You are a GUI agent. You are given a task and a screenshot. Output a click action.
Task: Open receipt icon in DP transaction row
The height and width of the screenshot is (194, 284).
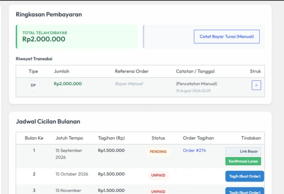coord(256,85)
